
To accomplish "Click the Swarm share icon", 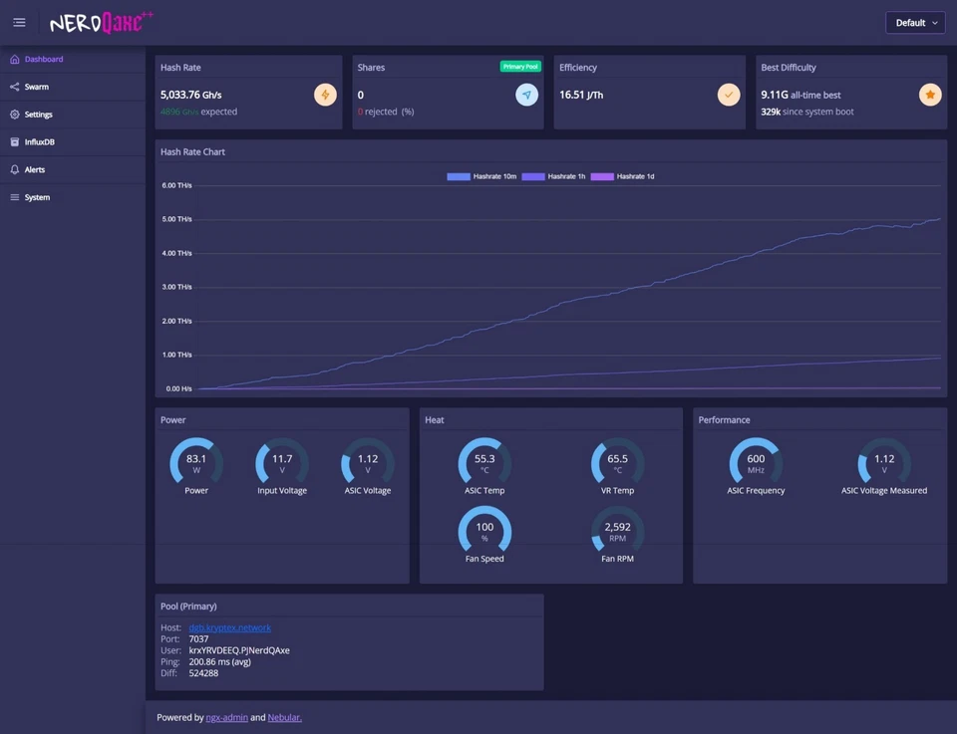I will [x=15, y=87].
